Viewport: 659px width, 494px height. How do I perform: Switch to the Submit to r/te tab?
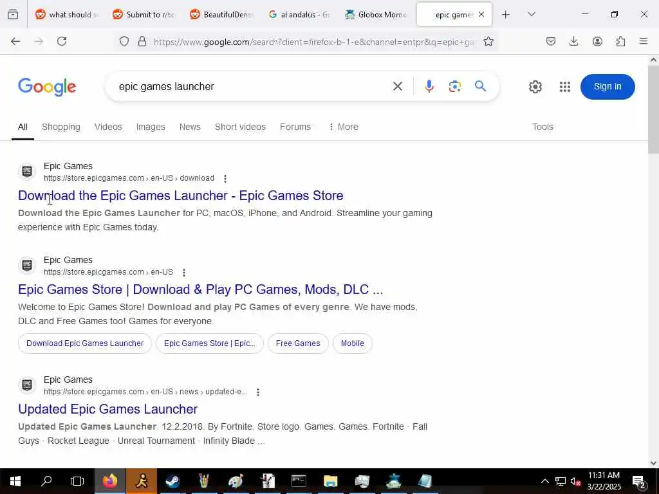coord(143,15)
